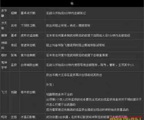Viewport: 144px width, 120px height.
Task: Select the character cell "董卓"
Action: pyautogui.click(x=14, y=36)
